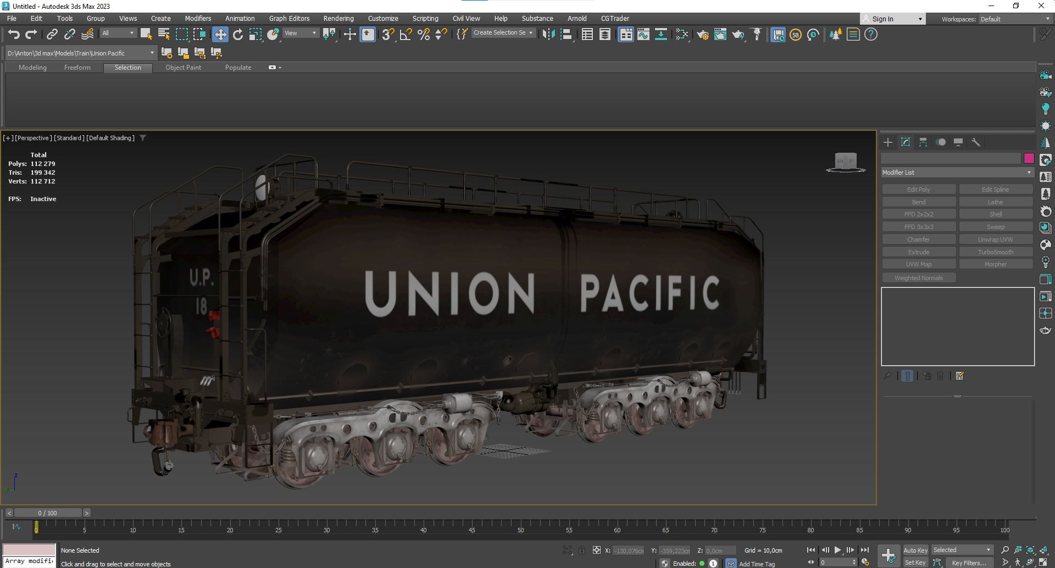Open the Create command panel tab
The height and width of the screenshot is (568, 1055).
pyautogui.click(x=888, y=142)
